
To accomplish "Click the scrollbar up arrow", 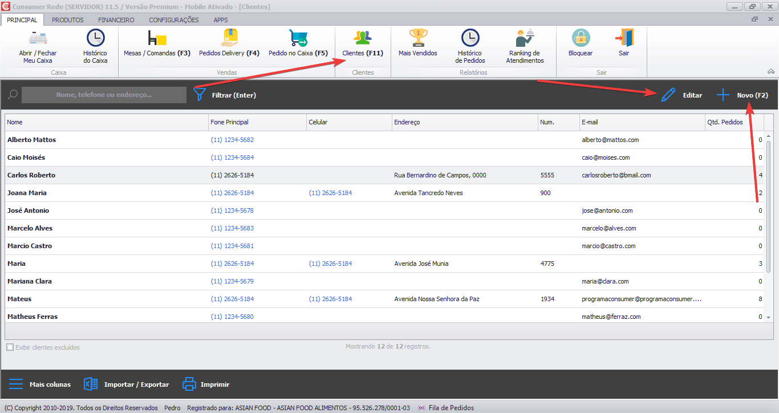I will click(x=768, y=136).
